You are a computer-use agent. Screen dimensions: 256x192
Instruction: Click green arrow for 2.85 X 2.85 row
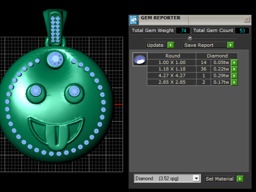click(x=234, y=82)
